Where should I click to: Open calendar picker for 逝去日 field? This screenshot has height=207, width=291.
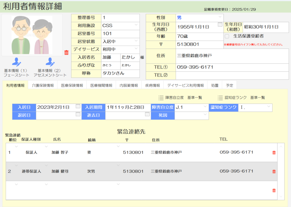click(x=147, y=114)
